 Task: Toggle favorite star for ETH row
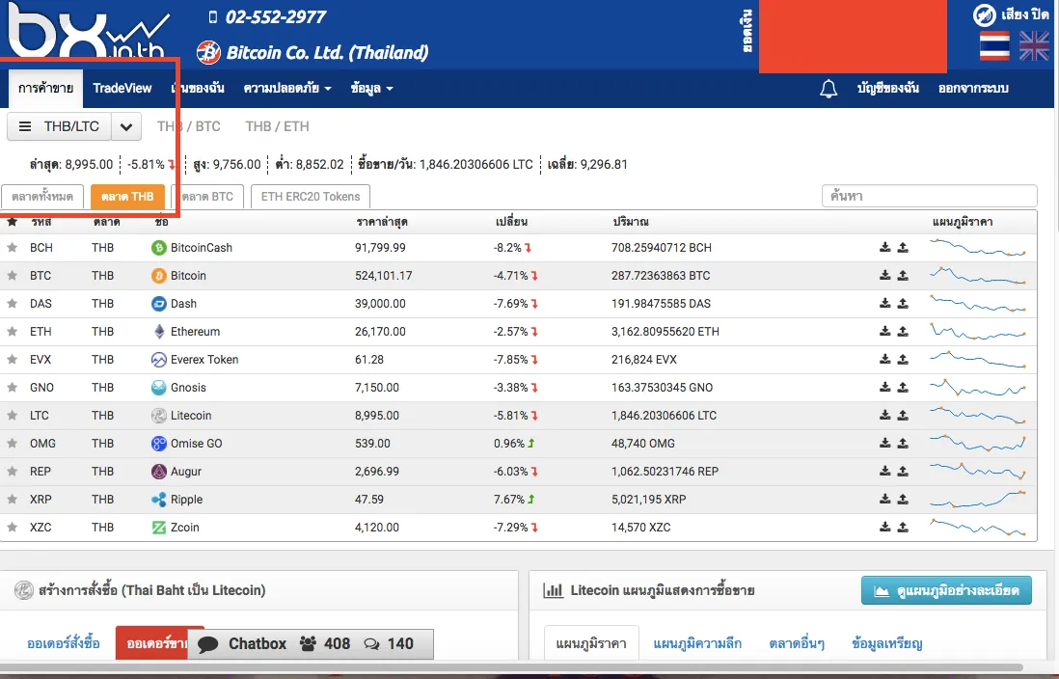[x=13, y=332]
